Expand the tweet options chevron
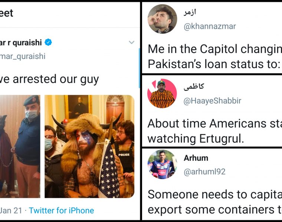The image size is (282, 222). click(131, 43)
